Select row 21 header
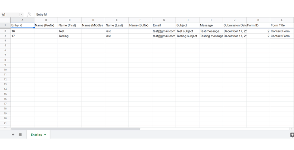294x150 pixels. [x=5, y=123]
